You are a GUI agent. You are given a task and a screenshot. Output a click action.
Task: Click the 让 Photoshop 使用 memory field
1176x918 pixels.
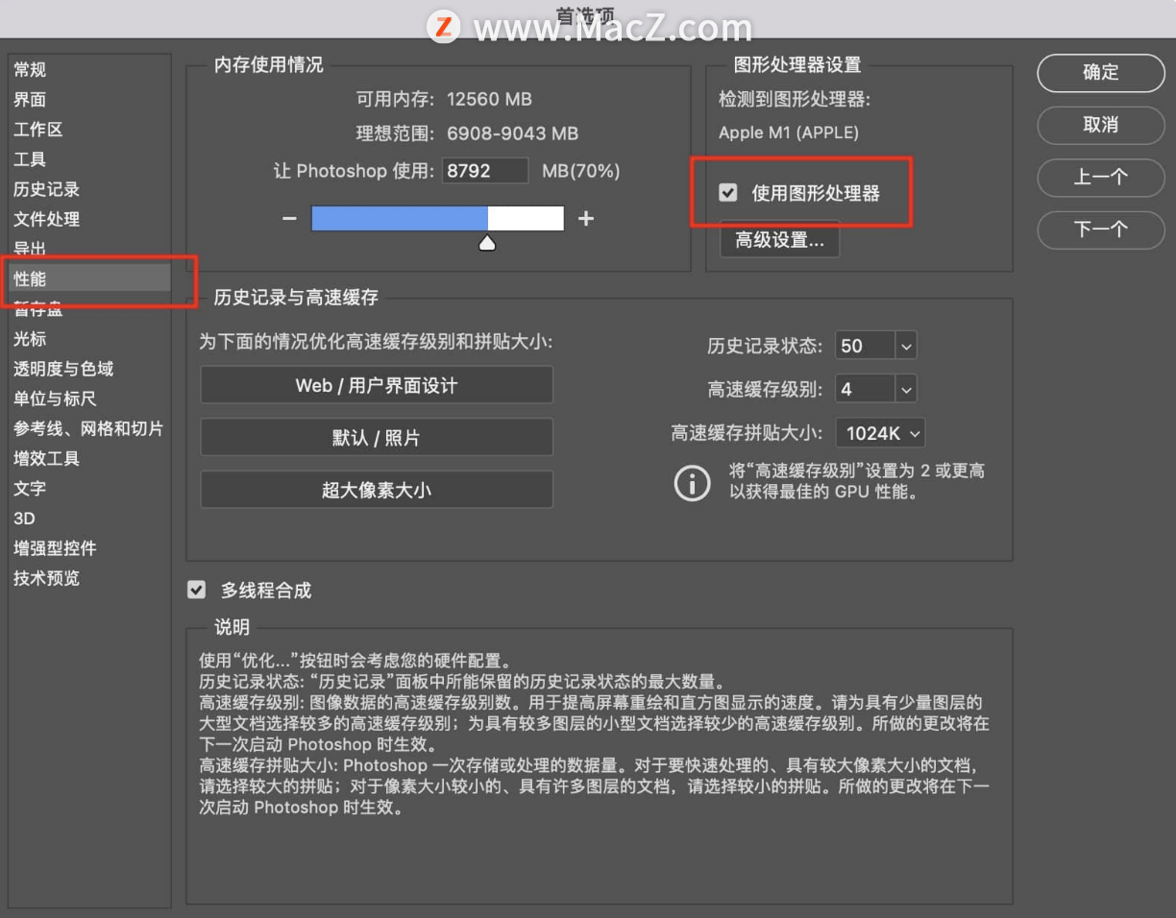485,171
